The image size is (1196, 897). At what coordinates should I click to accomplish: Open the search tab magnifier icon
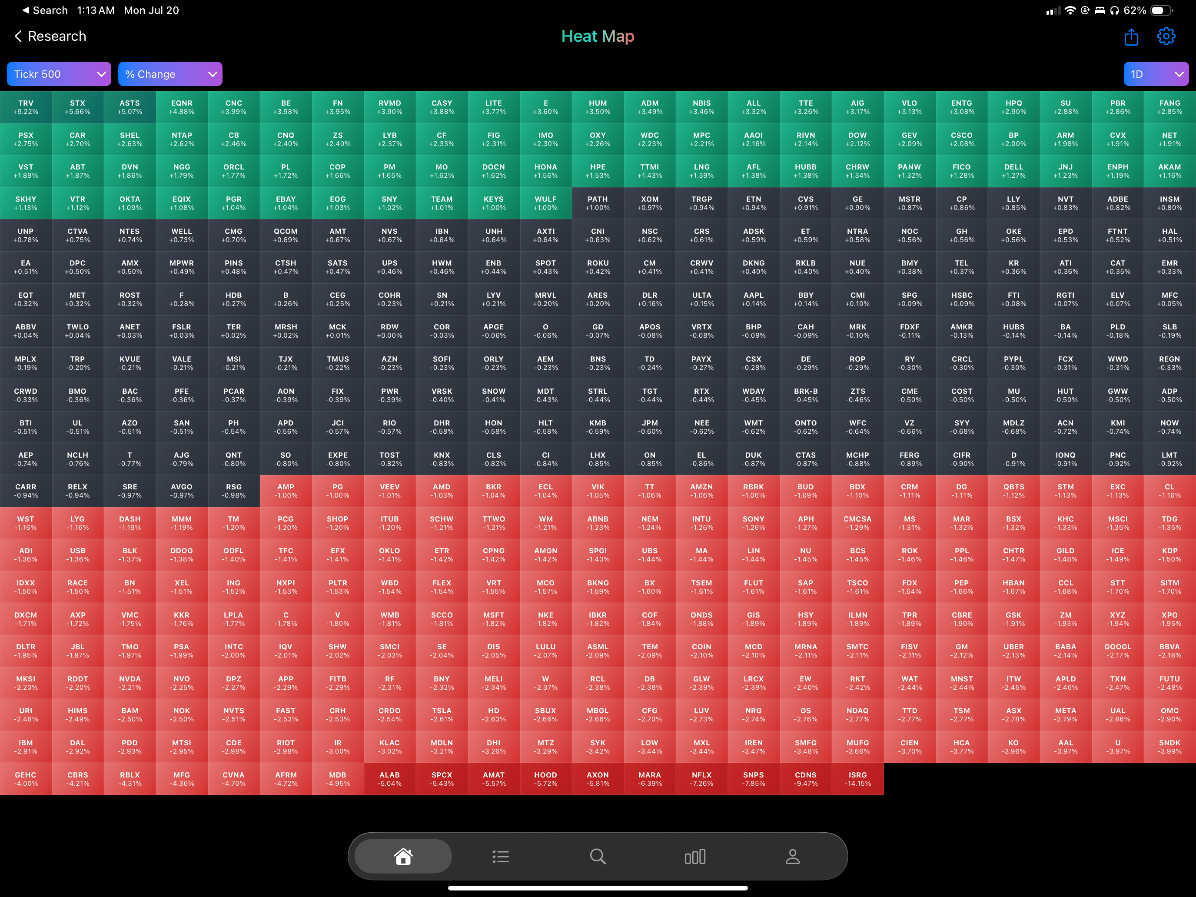pos(598,857)
